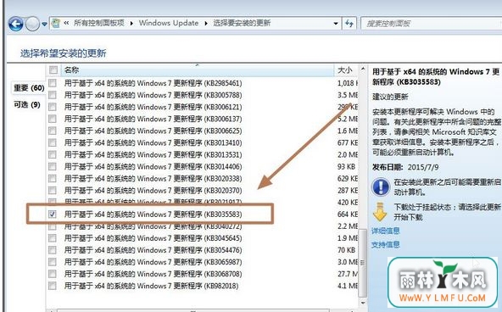The image size is (502, 312).
Task: Check the KB3054476 update checkbox
Action: 53,250
